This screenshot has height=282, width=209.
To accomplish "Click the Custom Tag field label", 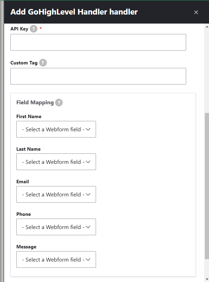I will (24, 63).
